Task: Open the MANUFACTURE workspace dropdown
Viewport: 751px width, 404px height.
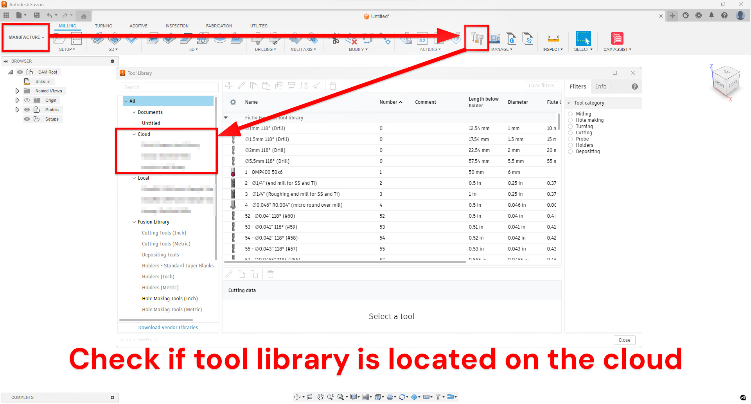Action: (26, 37)
